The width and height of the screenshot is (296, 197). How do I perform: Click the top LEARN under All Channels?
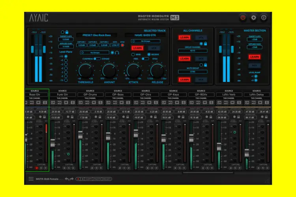(184, 37)
